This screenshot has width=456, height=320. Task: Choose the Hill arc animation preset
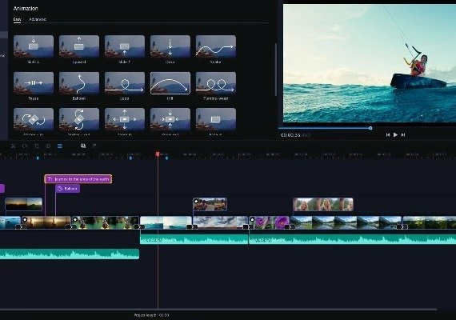click(170, 83)
